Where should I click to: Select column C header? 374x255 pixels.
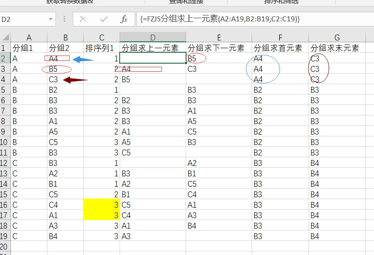tap(101, 37)
